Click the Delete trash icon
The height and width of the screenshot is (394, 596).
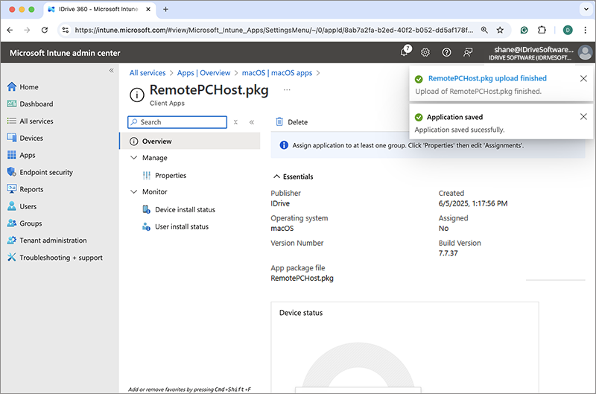point(279,122)
